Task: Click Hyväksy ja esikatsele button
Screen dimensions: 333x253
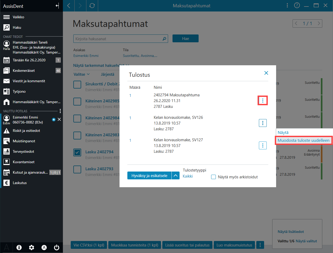Action: click(x=149, y=176)
